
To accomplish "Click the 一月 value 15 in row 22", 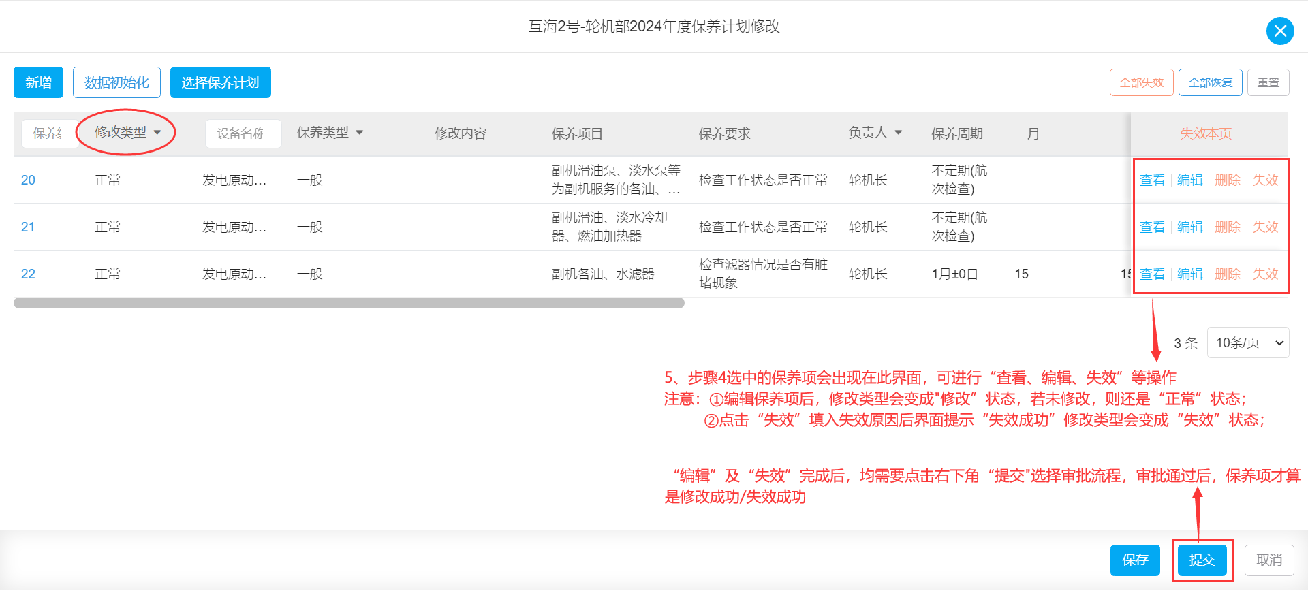I will 1021,274.
